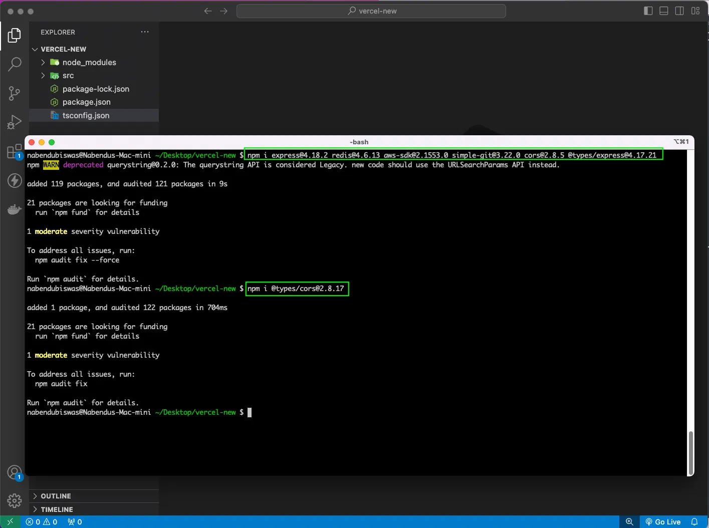
Task: Expand the OUTLINE section
Action: tap(94, 496)
